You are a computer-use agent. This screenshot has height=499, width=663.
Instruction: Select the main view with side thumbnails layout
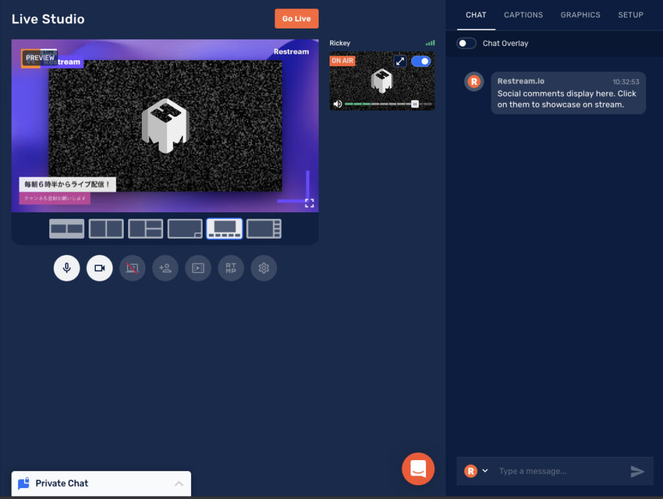pos(264,228)
